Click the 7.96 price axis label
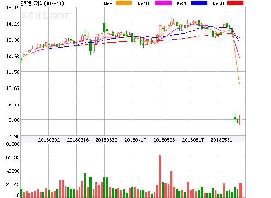Screen dimensions: 271x198 click(14, 136)
